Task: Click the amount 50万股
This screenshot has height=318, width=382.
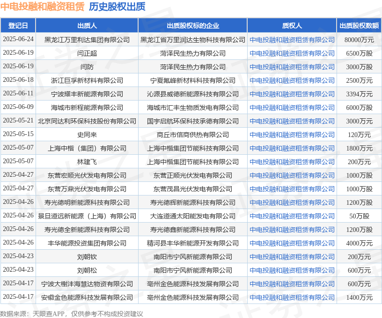Action: pyautogui.click(x=359, y=216)
